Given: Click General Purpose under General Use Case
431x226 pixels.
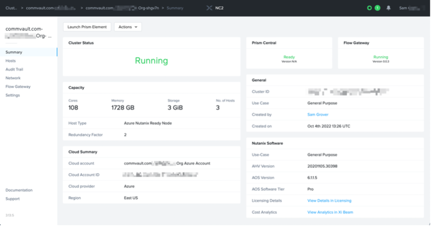Looking at the screenshot, I should pyautogui.click(x=322, y=103).
